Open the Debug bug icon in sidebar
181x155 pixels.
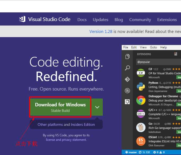click(127, 91)
